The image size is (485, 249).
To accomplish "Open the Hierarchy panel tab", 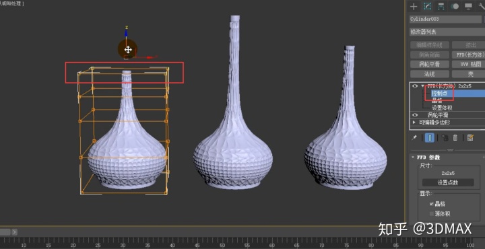I will (x=441, y=6).
